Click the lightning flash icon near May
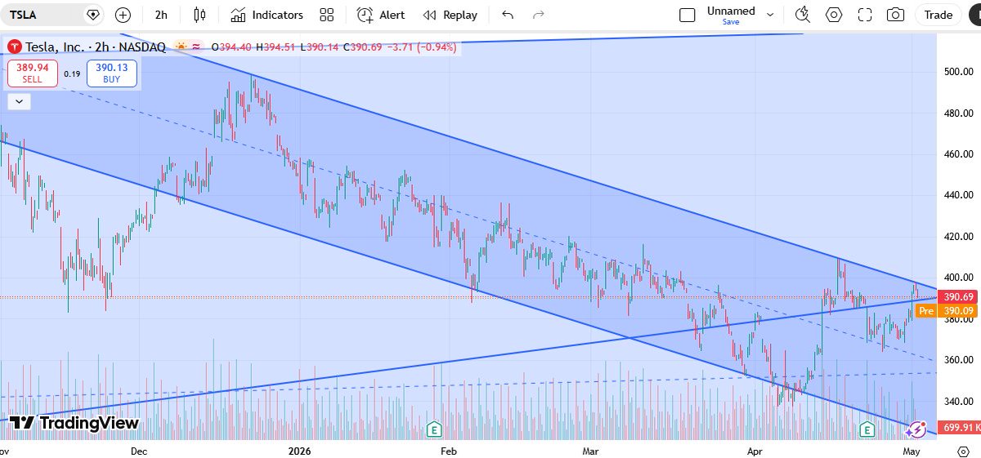 click(x=916, y=429)
